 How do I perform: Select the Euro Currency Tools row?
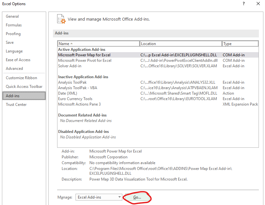158,99
